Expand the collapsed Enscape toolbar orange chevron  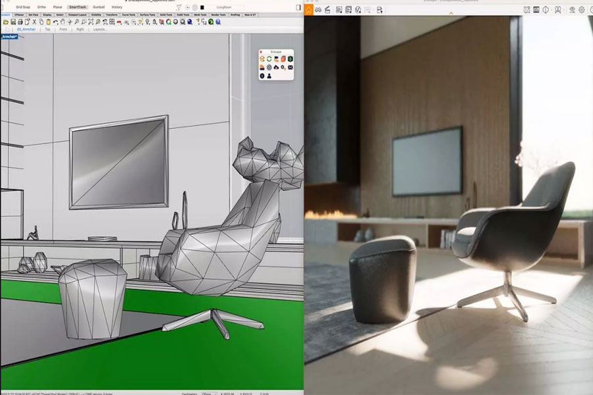coord(451,14)
